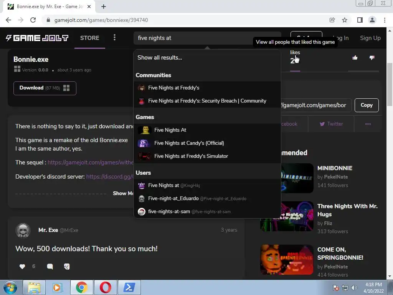Viewport: 393px width, 295px height.
Task: Open PowerShell from the taskbar
Action: click(x=129, y=287)
